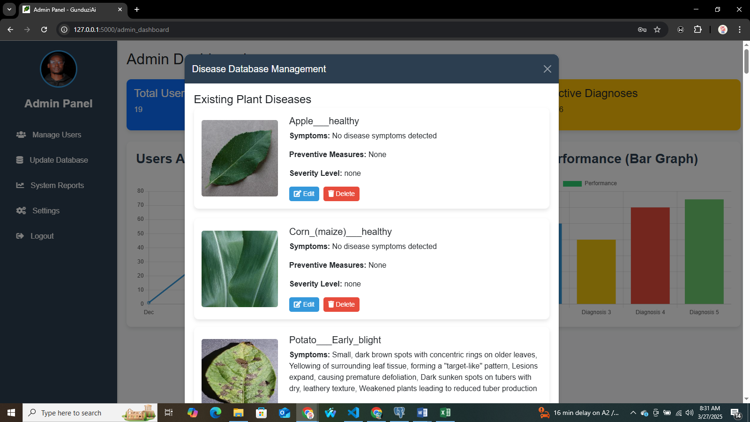
Task: Click the page vertical scrollbar thumb
Action: pos(746,60)
